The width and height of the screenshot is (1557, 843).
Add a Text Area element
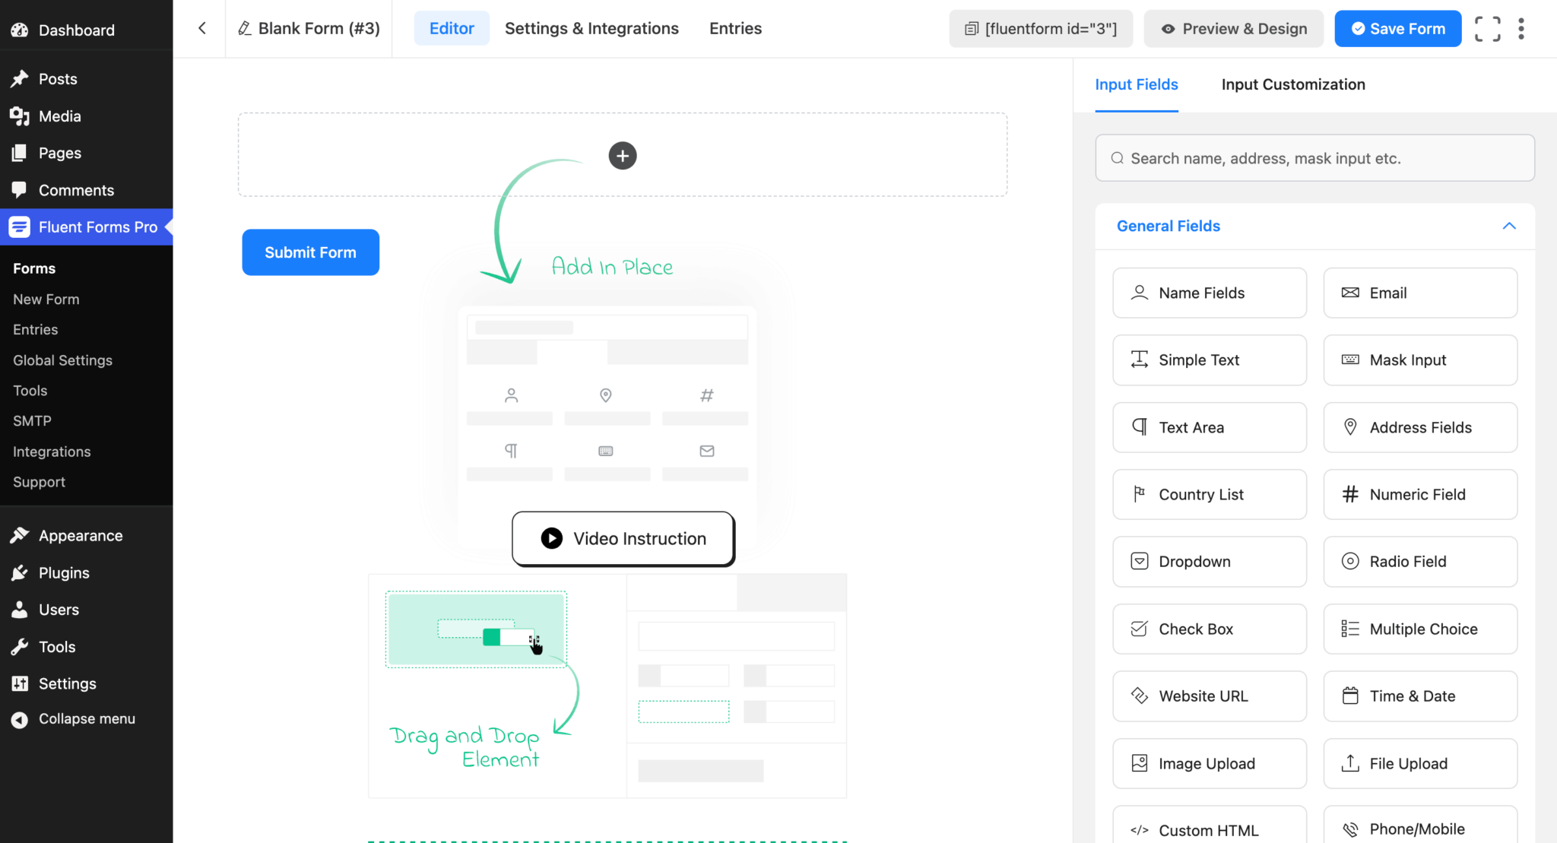1209,427
